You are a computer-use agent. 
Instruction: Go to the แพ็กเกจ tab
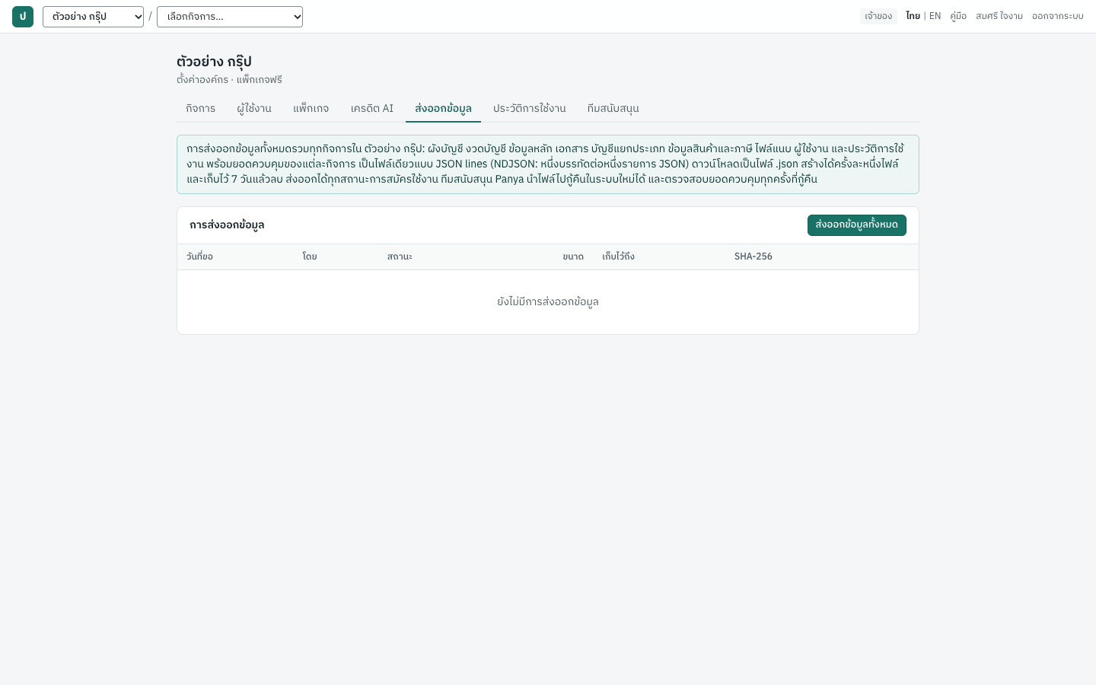[x=311, y=109]
